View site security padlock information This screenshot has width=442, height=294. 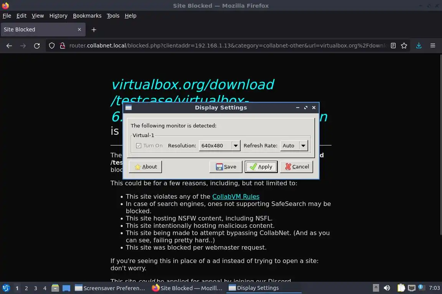(x=62, y=46)
